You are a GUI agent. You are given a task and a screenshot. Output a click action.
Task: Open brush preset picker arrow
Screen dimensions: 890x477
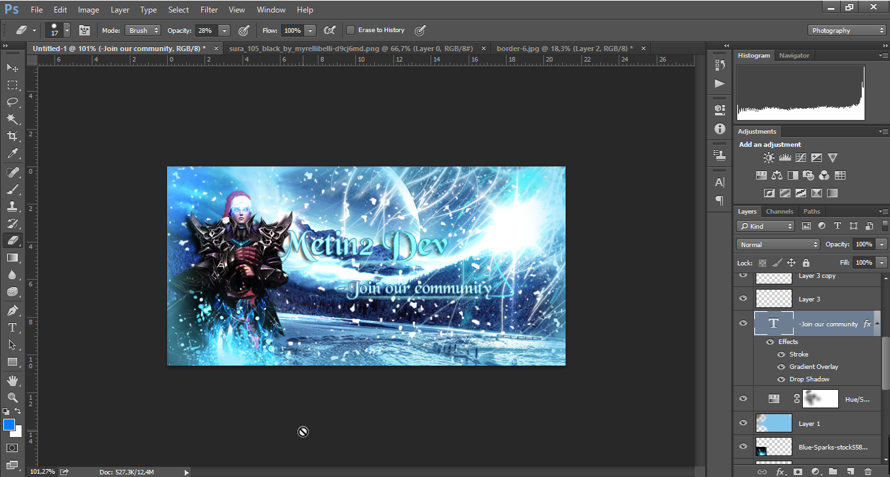pyautogui.click(x=67, y=30)
